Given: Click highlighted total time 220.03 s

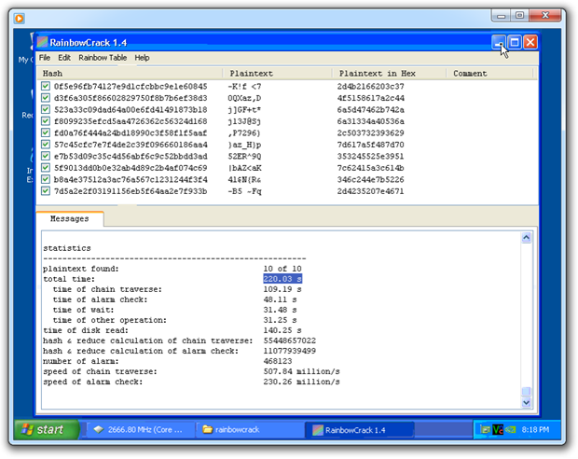Looking at the screenshot, I should click(x=282, y=279).
